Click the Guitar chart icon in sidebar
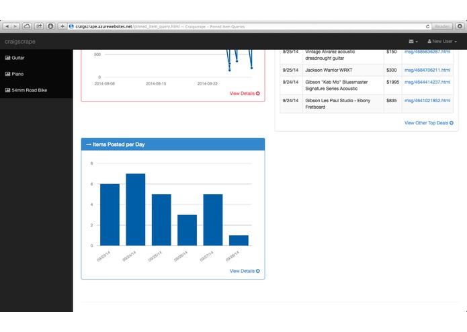The height and width of the screenshot is (332, 467). click(8, 58)
